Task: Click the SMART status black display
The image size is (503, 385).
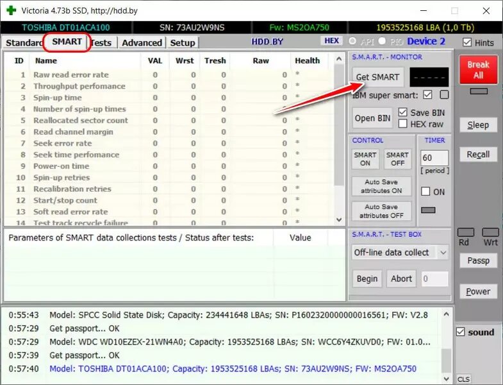Action: click(429, 77)
